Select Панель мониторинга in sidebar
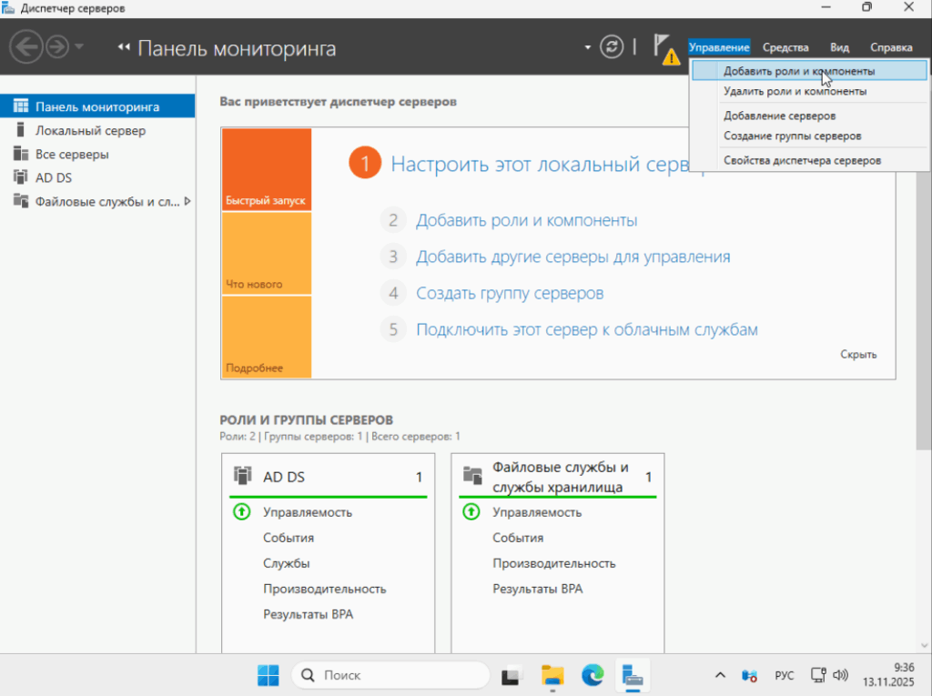 tap(97, 106)
